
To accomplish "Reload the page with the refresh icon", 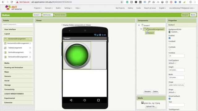I will 12,2.
